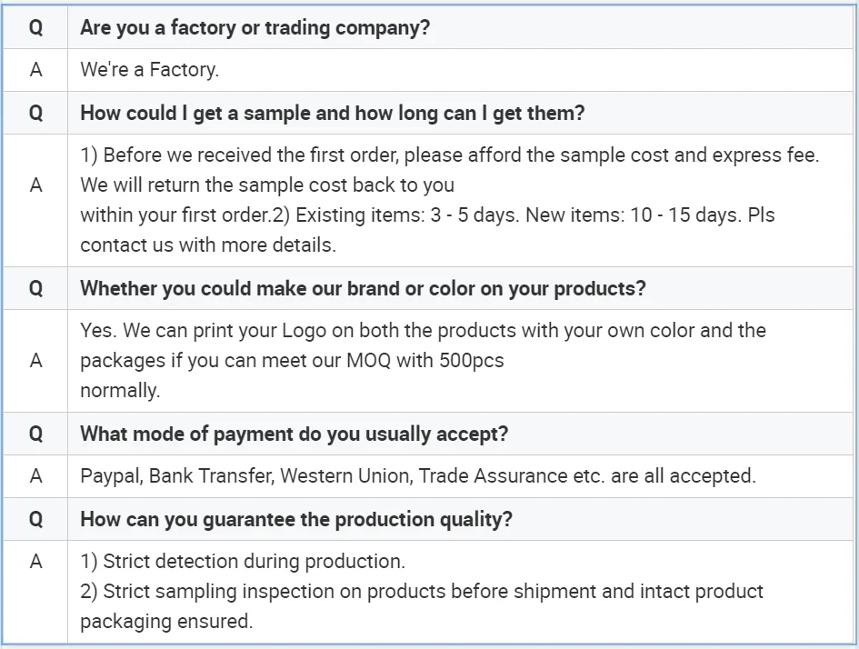This screenshot has width=859, height=649.
Task: Click the question about brand or color on products
Action: [x=363, y=288]
